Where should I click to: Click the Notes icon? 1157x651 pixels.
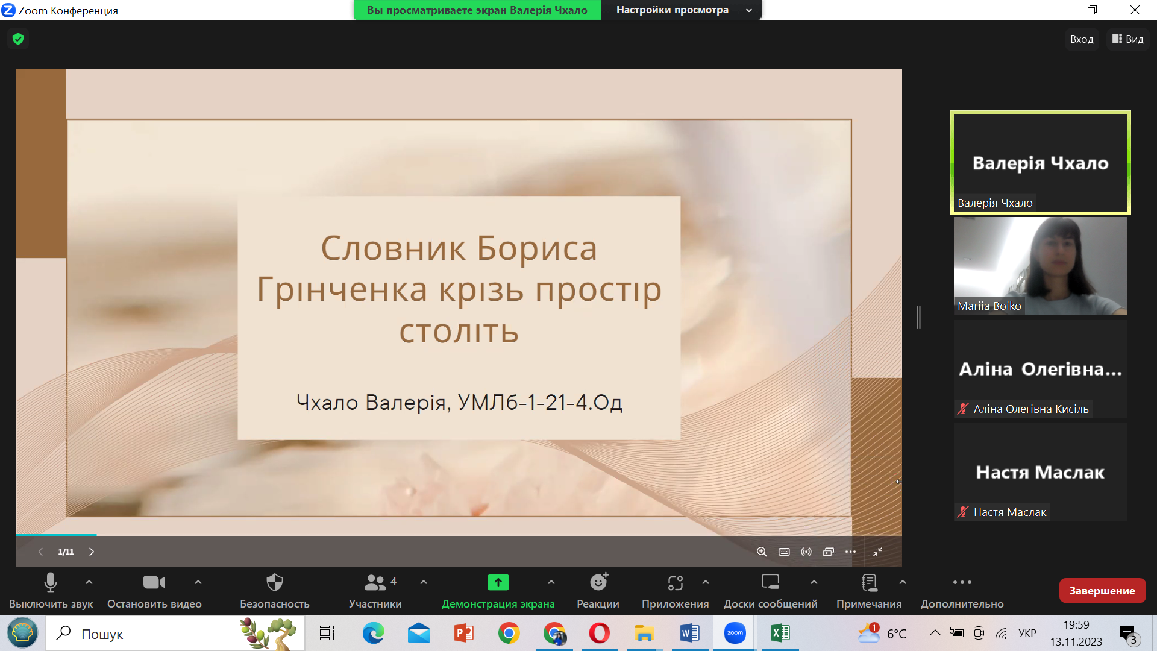tap(869, 582)
